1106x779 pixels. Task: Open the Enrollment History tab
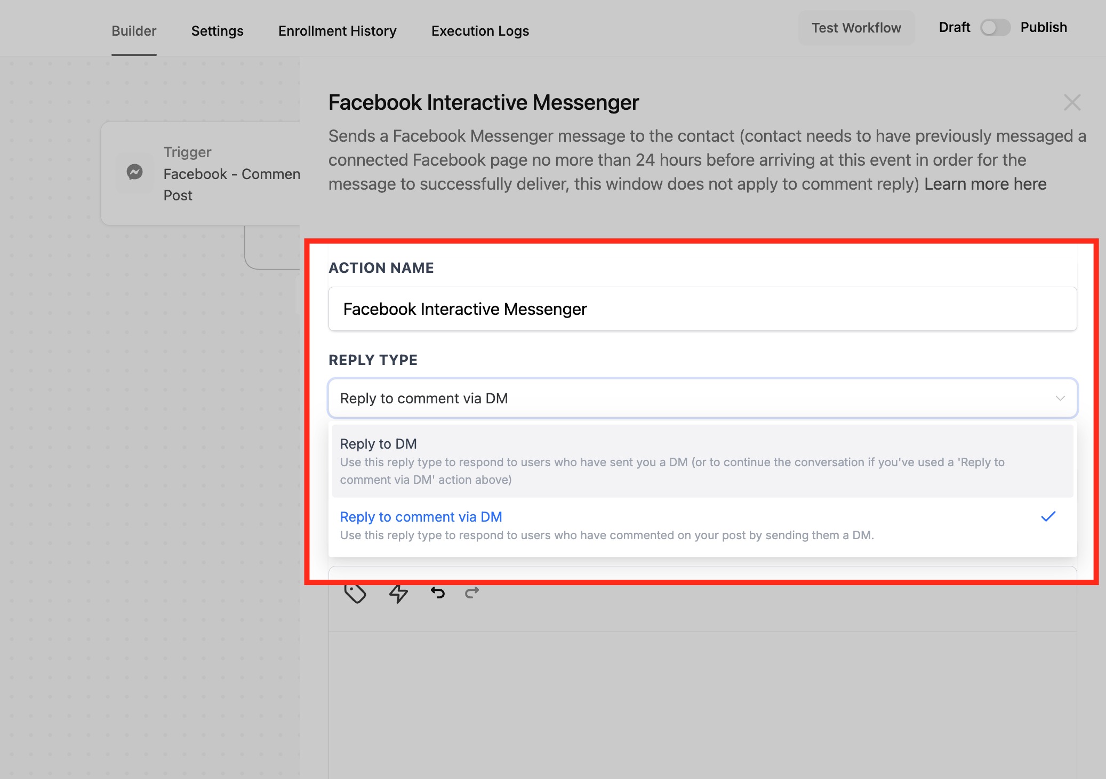pos(337,31)
